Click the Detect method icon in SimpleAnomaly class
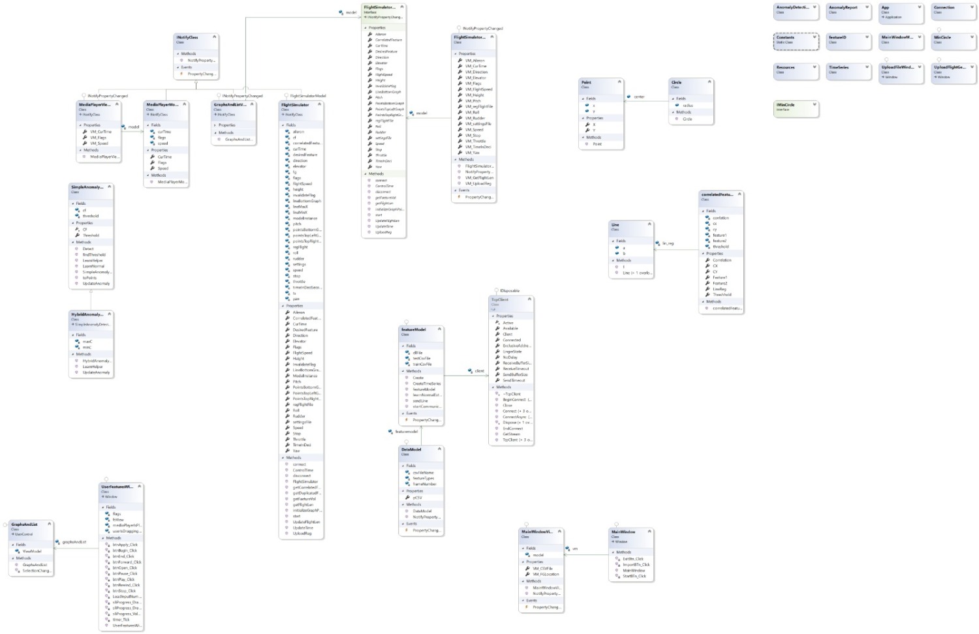The width and height of the screenshot is (979, 634). (78, 247)
